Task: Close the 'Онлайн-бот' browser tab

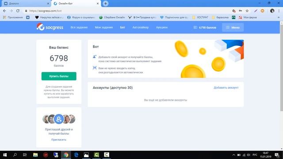Action: pyautogui.click(x=98, y=4)
